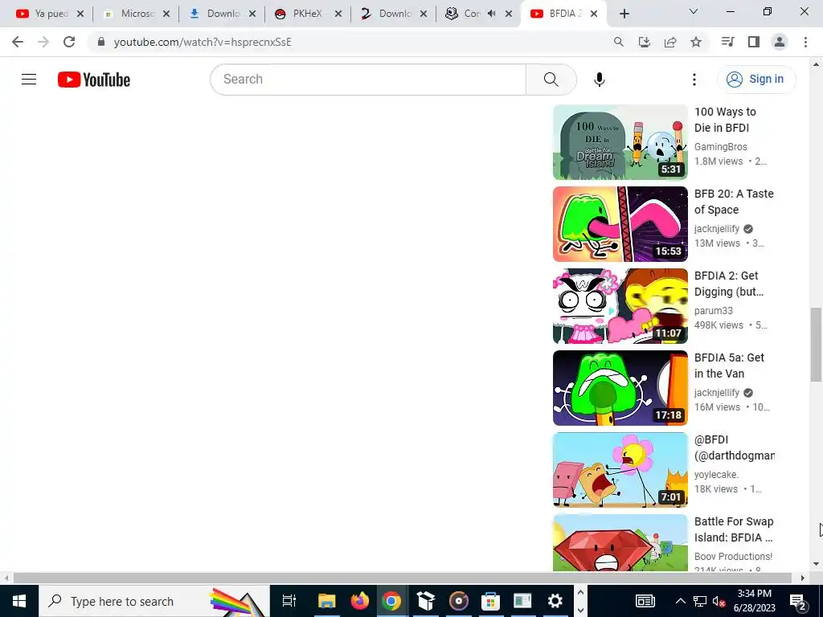Click the install app icon in address bar
Viewport: 823px width, 617px height.
click(x=644, y=42)
